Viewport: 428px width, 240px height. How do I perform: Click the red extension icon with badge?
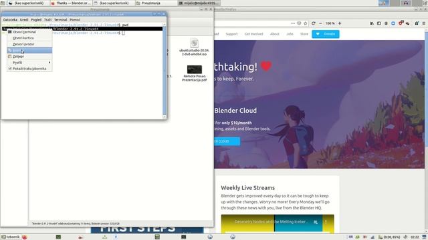click(401, 23)
